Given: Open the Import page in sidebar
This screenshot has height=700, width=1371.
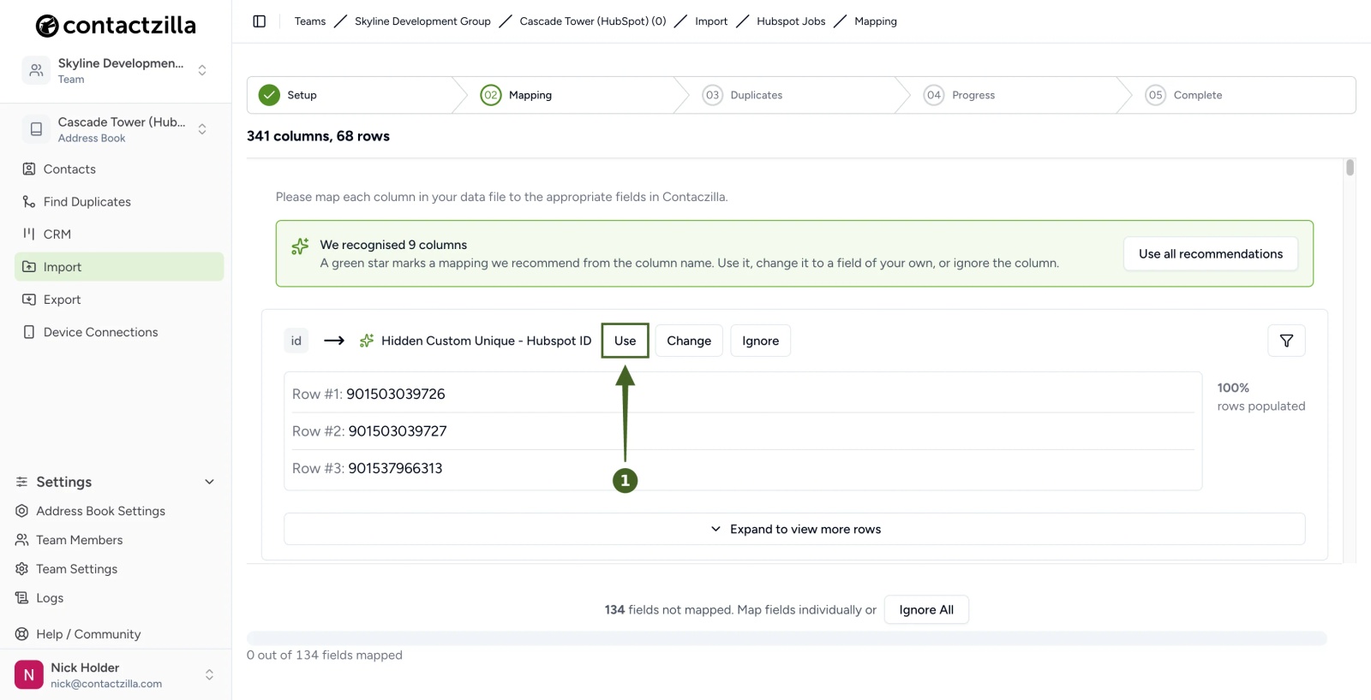Looking at the screenshot, I should (119, 267).
